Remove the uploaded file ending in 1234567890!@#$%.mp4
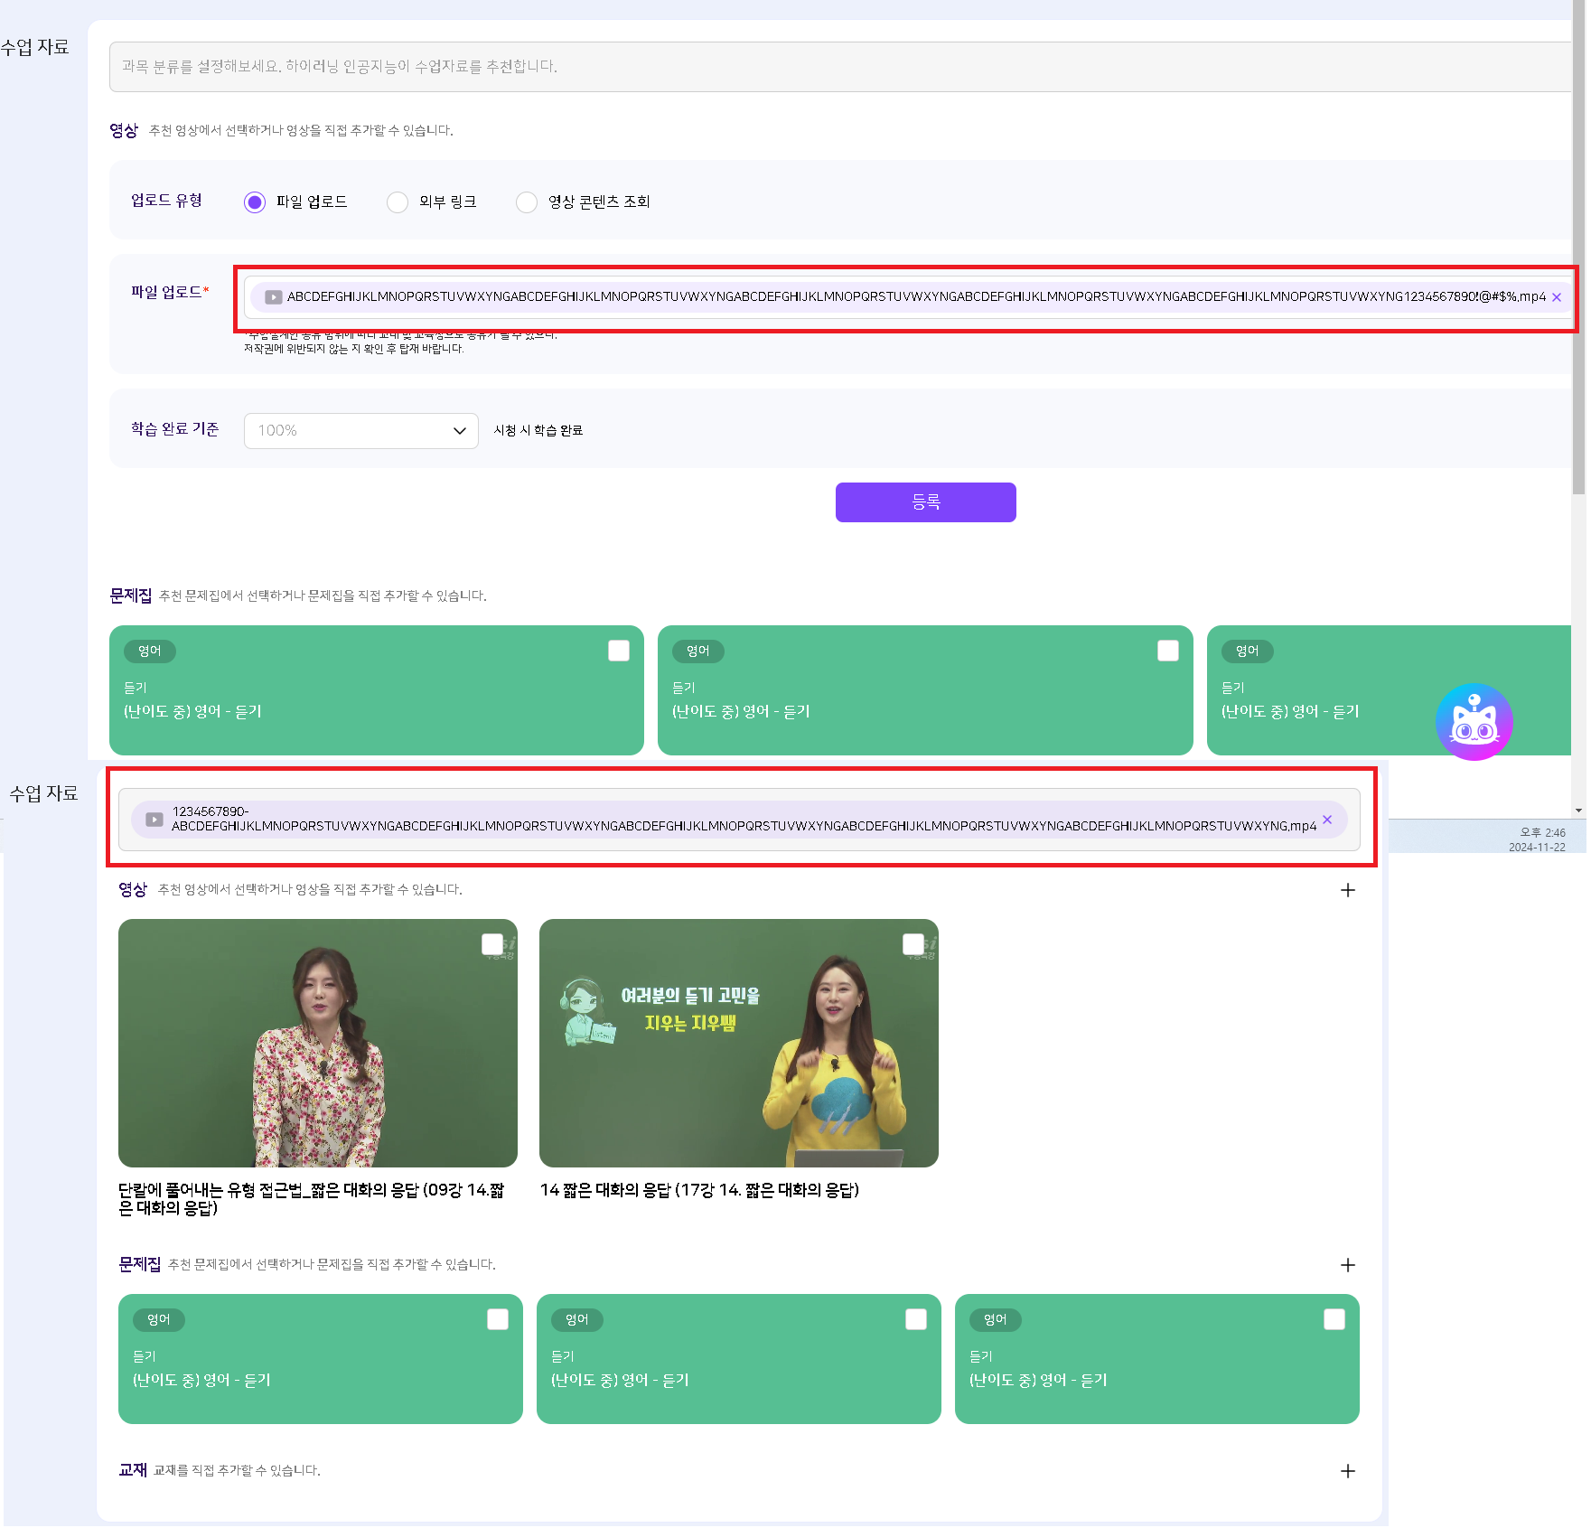 1557,297
